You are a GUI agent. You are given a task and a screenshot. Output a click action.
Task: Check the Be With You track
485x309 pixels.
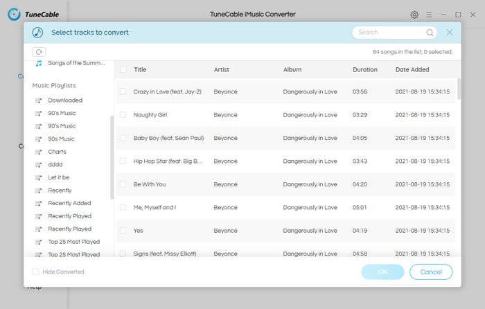[x=123, y=184]
